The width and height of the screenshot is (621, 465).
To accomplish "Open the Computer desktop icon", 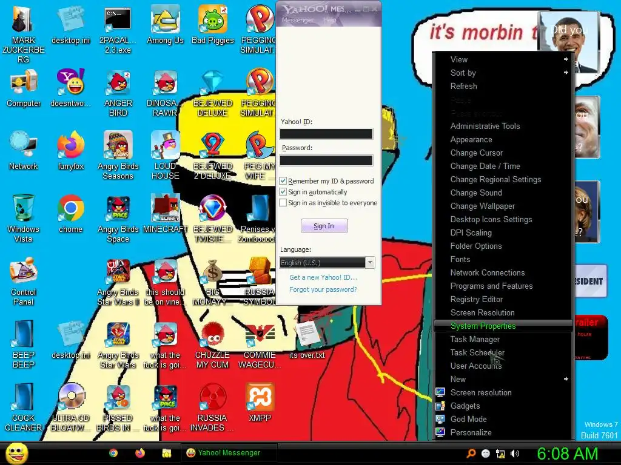I will pos(24,88).
